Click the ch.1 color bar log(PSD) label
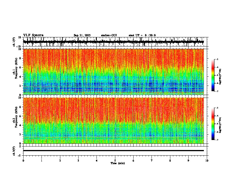Image resolution: width=233 pixels, height=180 pixels. 220,77
